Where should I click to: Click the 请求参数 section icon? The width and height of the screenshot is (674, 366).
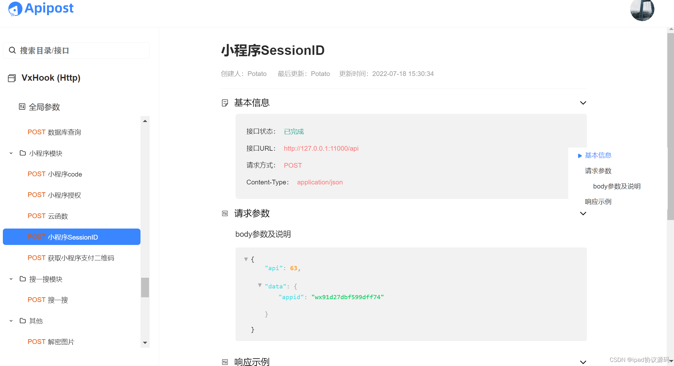(225, 214)
